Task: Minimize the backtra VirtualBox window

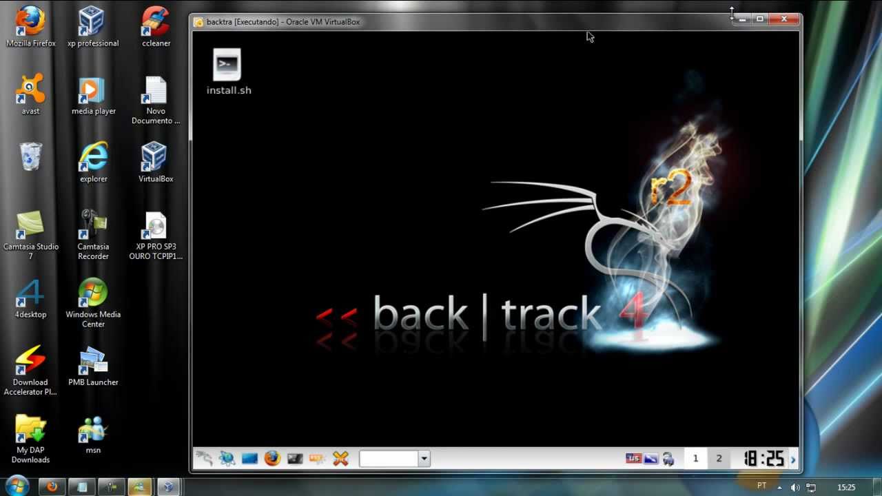Action: click(x=742, y=20)
